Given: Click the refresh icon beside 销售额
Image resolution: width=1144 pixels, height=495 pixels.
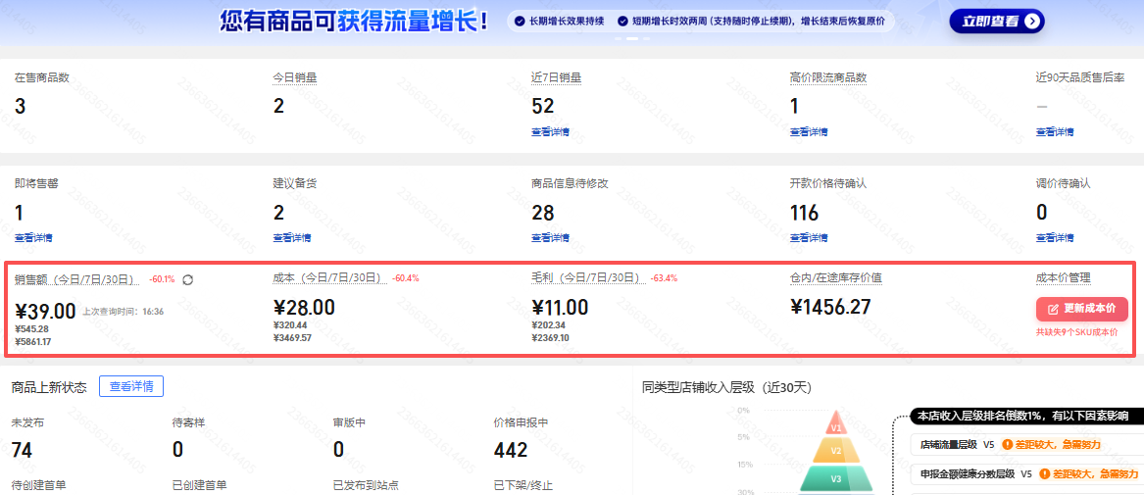Looking at the screenshot, I should point(188,279).
